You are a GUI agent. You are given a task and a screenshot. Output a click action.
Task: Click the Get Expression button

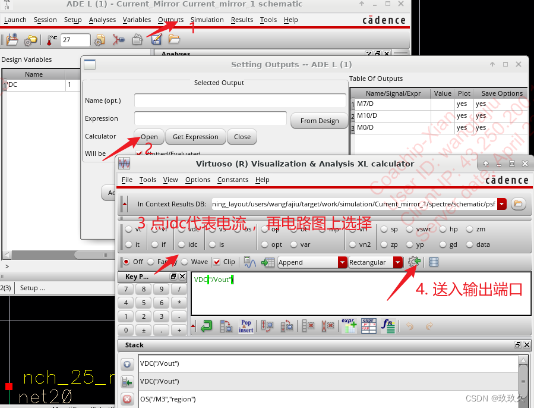[x=195, y=137]
